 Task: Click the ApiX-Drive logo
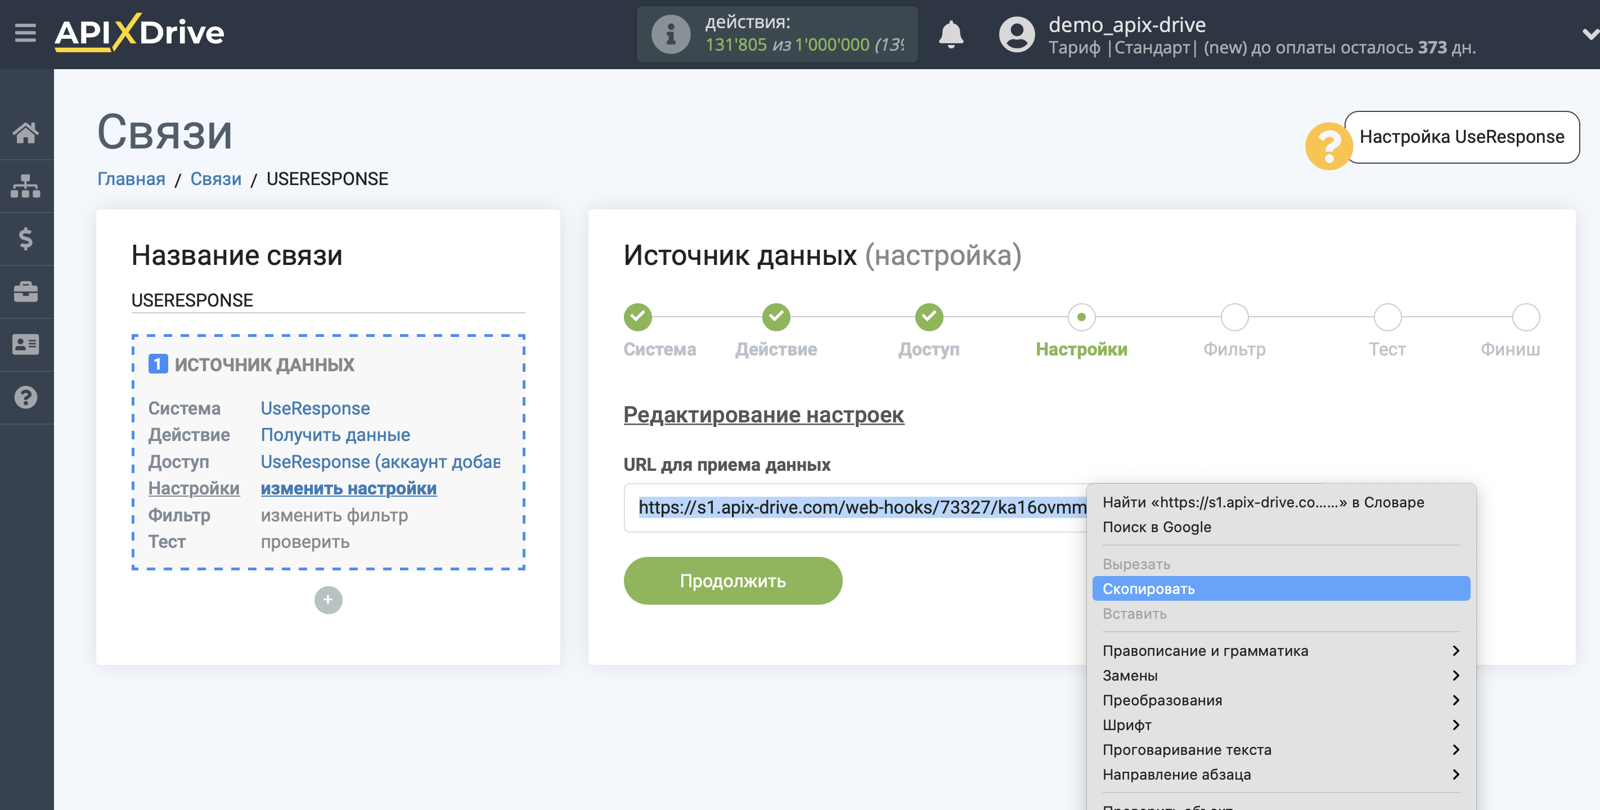click(x=139, y=32)
